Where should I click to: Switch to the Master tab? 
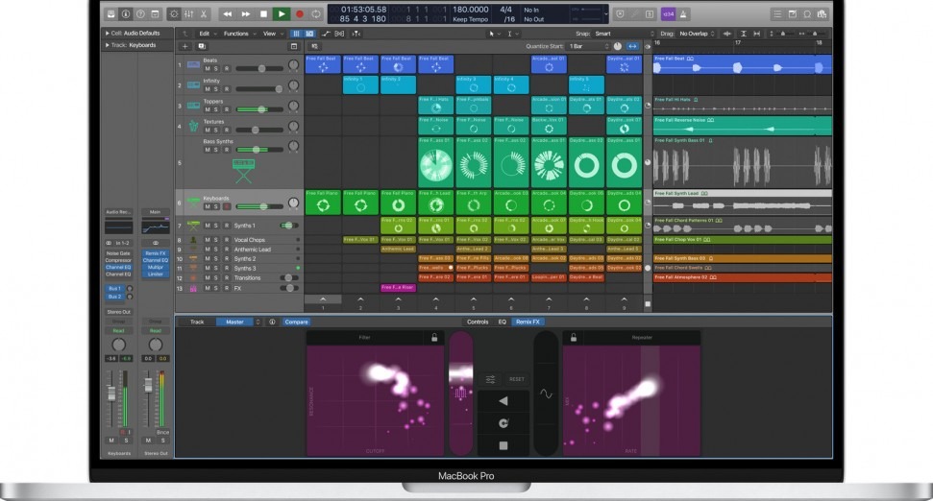234,322
